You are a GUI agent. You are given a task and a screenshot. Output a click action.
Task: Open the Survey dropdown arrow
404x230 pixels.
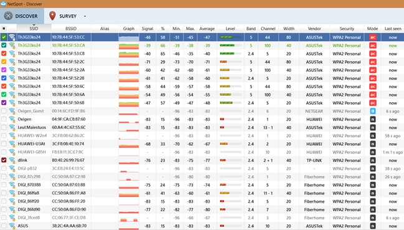(x=85, y=16)
